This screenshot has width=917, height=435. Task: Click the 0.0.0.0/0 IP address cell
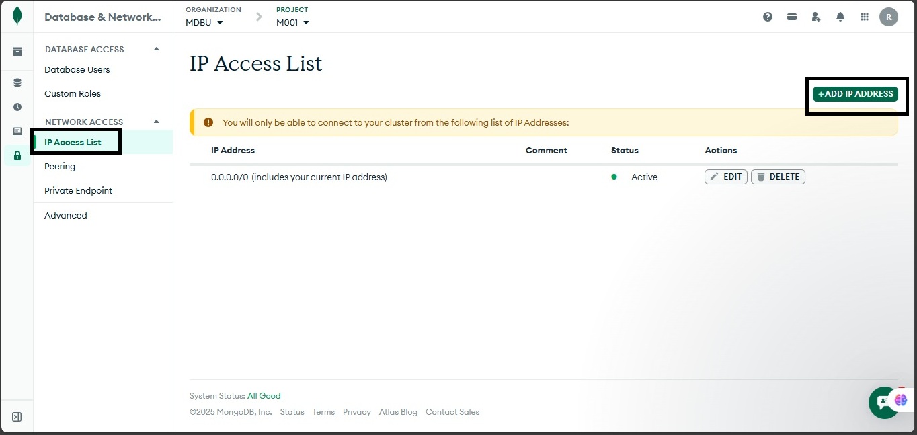point(299,177)
